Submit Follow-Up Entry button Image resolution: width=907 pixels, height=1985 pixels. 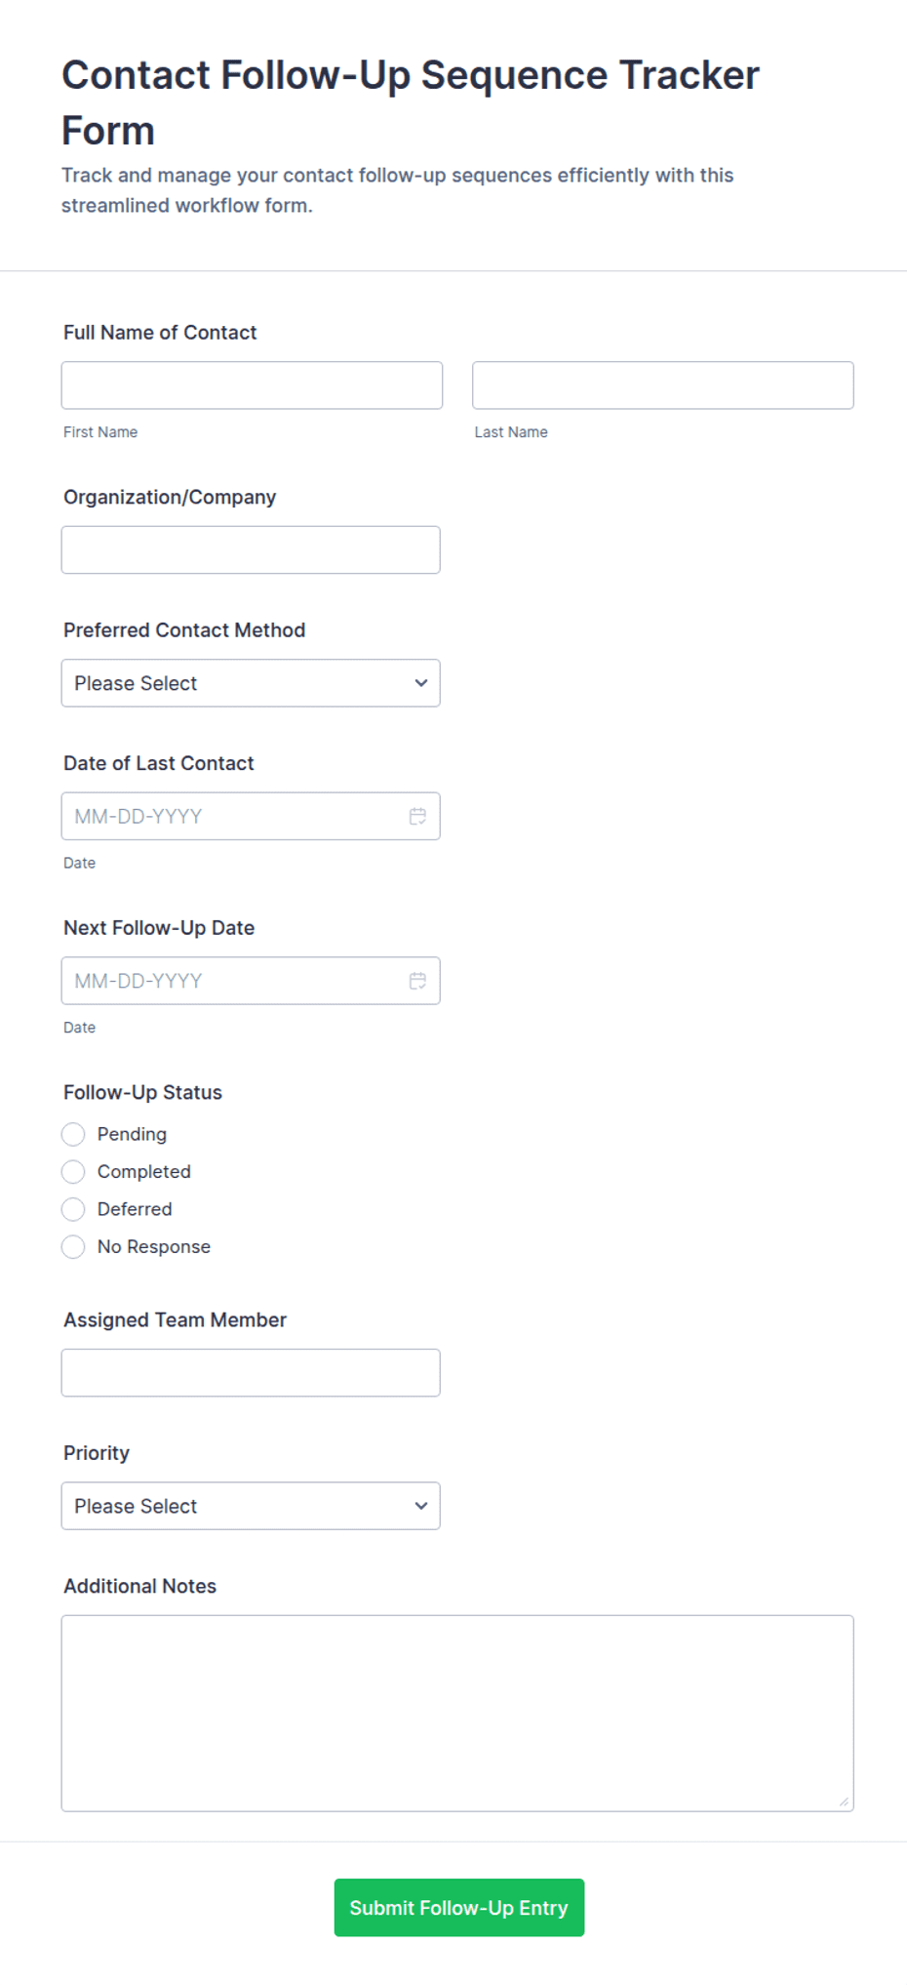click(458, 1907)
